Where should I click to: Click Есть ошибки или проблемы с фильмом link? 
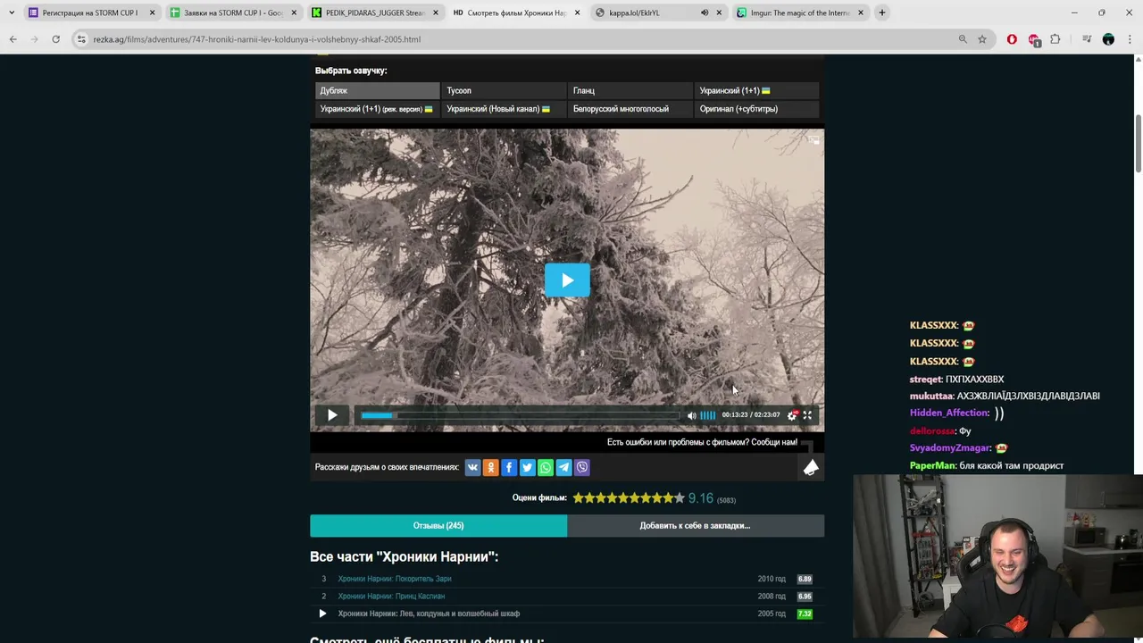pyautogui.click(x=702, y=442)
